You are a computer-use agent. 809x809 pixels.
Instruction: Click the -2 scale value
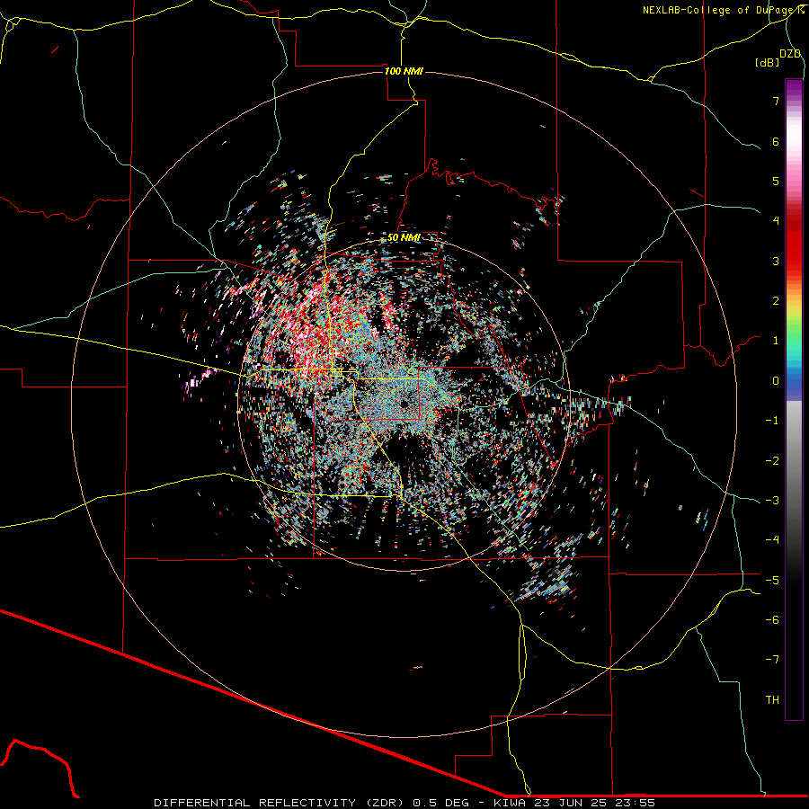772,461
